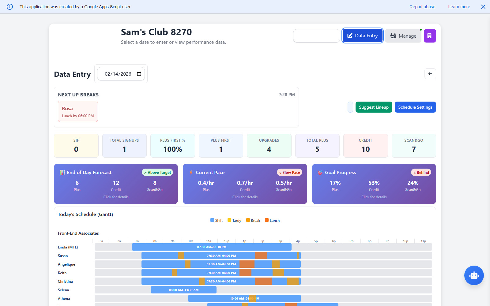Image resolution: width=490 pixels, height=306 pixels.
Task: Click the lightning icon on the Current Pace card
Action: 191,172
